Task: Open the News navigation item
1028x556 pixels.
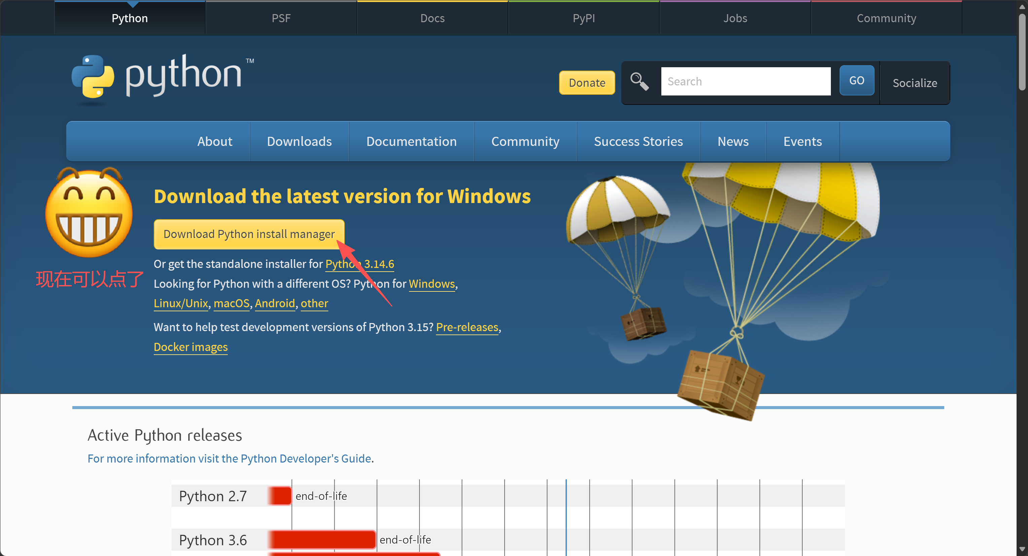Action: 733,141
